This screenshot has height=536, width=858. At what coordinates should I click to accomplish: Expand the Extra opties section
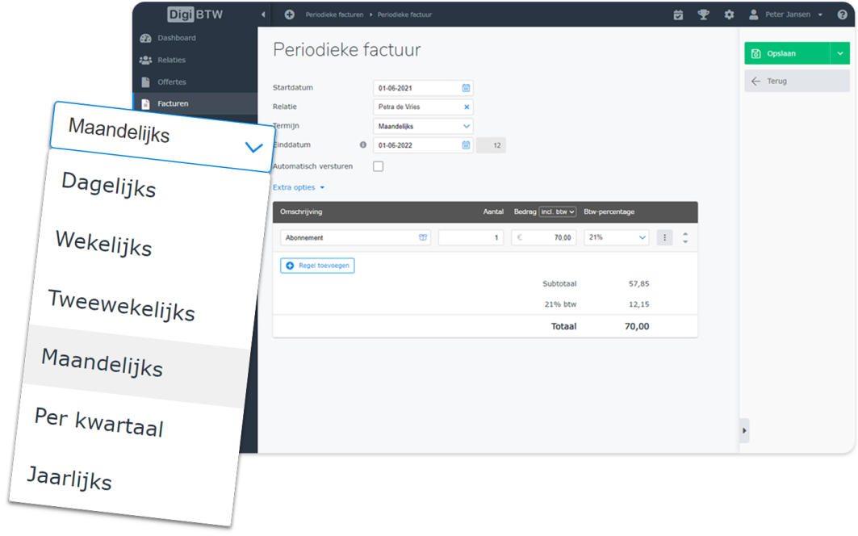click(299, 187)
